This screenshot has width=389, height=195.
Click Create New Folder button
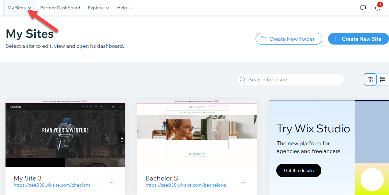click(289, 39)
